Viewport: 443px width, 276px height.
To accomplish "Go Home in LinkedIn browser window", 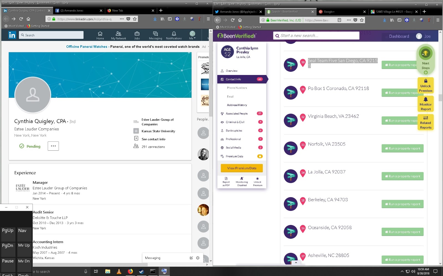I will [x=28, y=19].
